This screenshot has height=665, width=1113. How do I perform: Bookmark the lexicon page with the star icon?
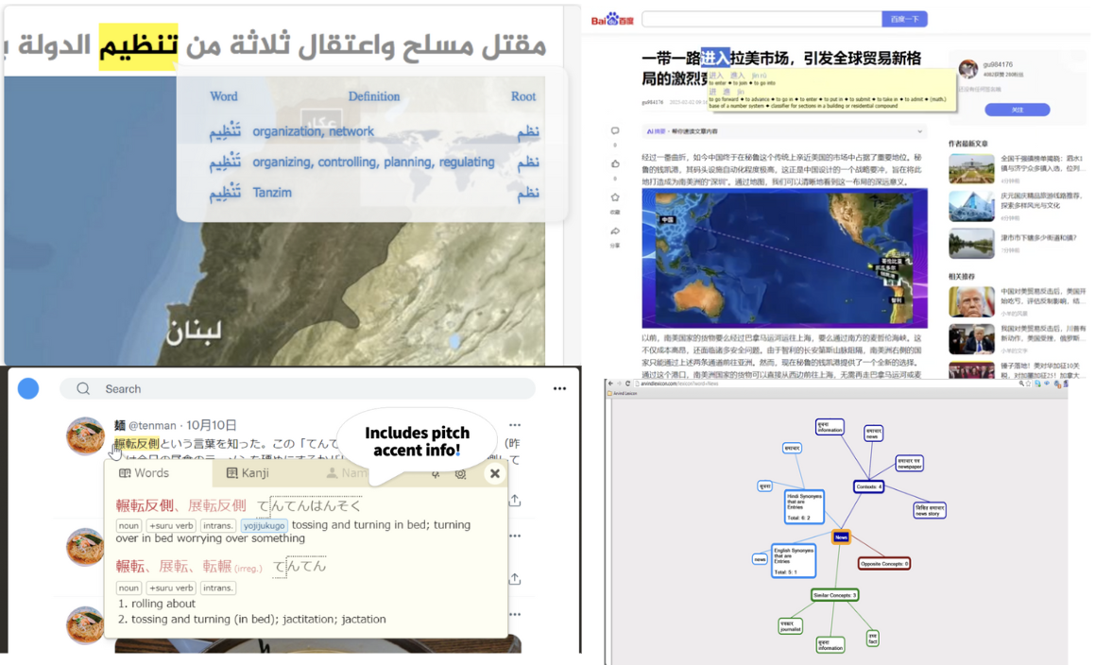tap(1029, 384)
